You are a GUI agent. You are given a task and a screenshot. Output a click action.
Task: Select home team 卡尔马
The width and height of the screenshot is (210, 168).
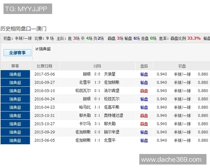(x=85, y=124)
